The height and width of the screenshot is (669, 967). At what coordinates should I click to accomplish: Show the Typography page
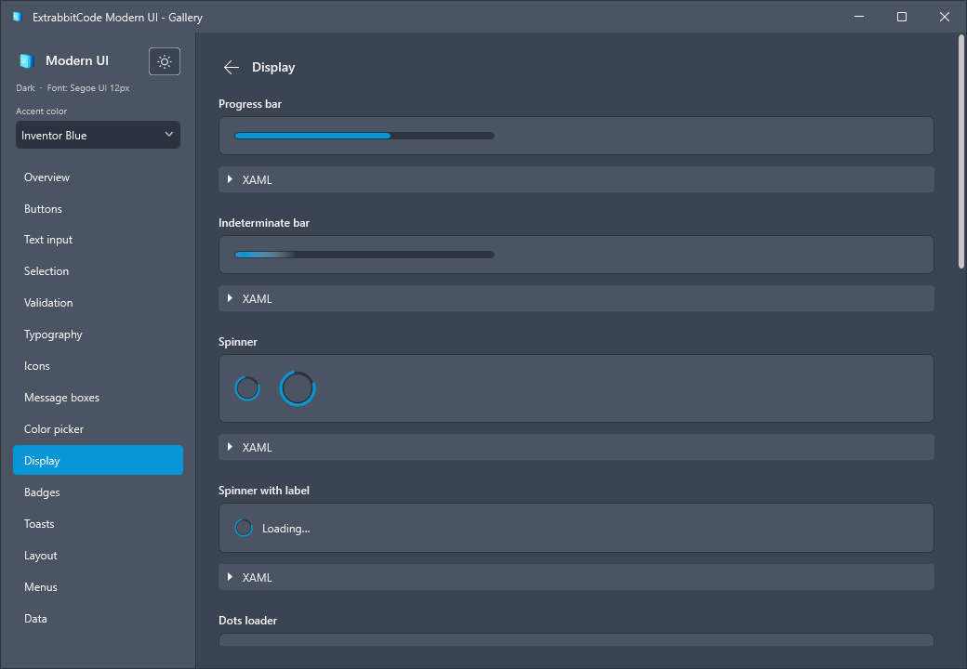coord(98,334)
